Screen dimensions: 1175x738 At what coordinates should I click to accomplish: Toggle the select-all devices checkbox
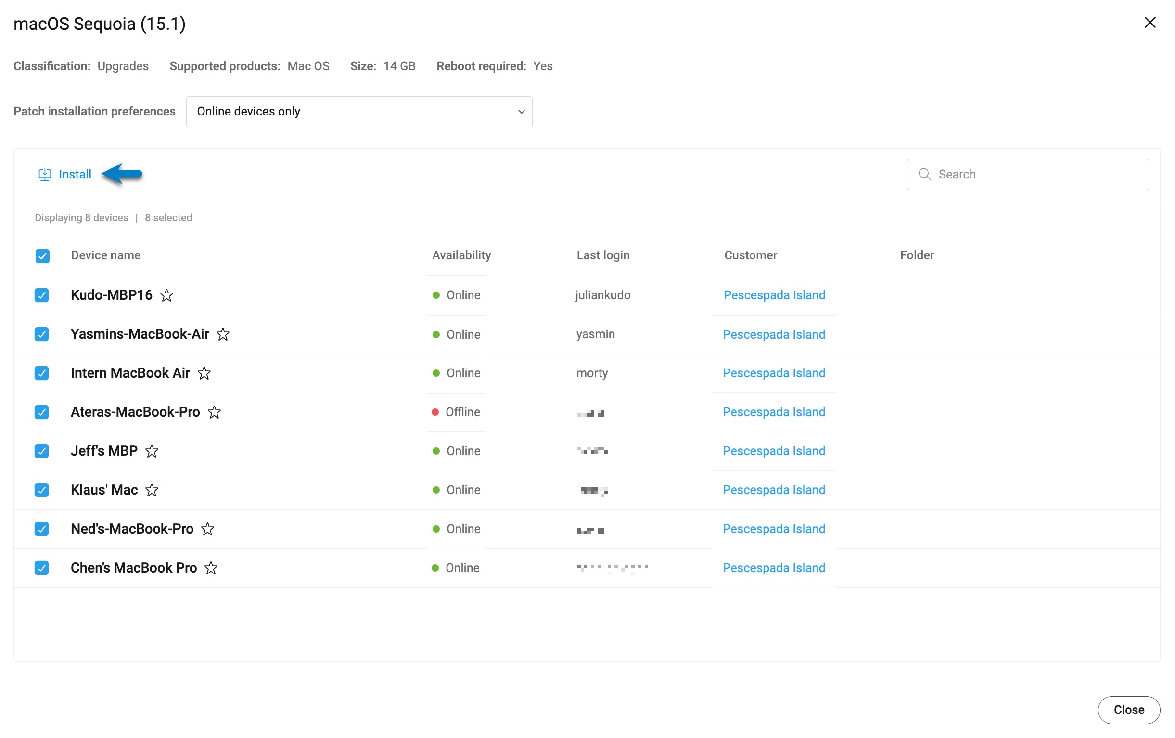pos(42,256)
